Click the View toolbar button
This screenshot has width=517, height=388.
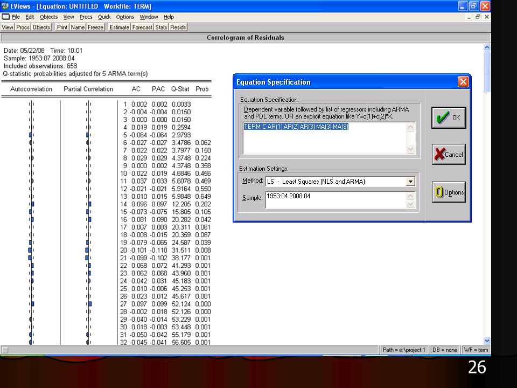click(8, 27)
